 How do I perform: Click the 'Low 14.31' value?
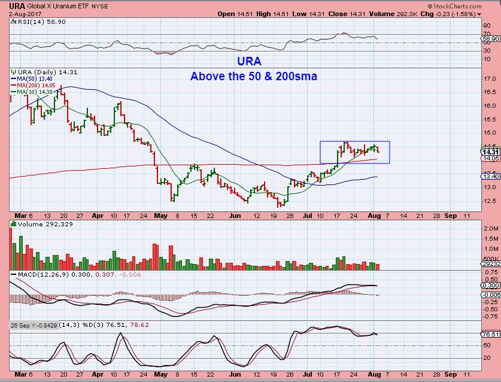[x=308, y=14]
